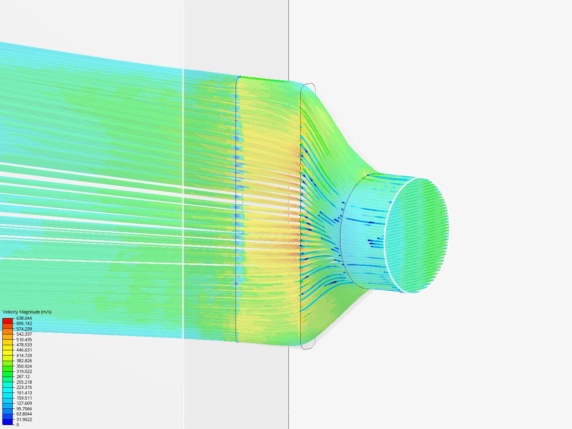Select the 223.315 legend value

tap(24, 387)
